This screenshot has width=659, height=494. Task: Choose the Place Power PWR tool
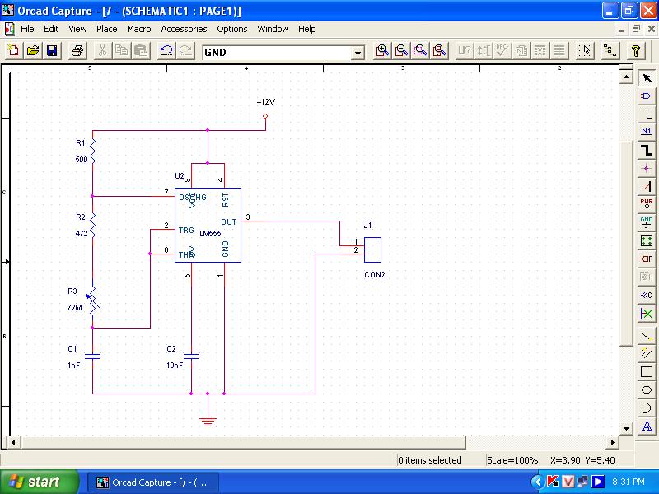(647, 203)
